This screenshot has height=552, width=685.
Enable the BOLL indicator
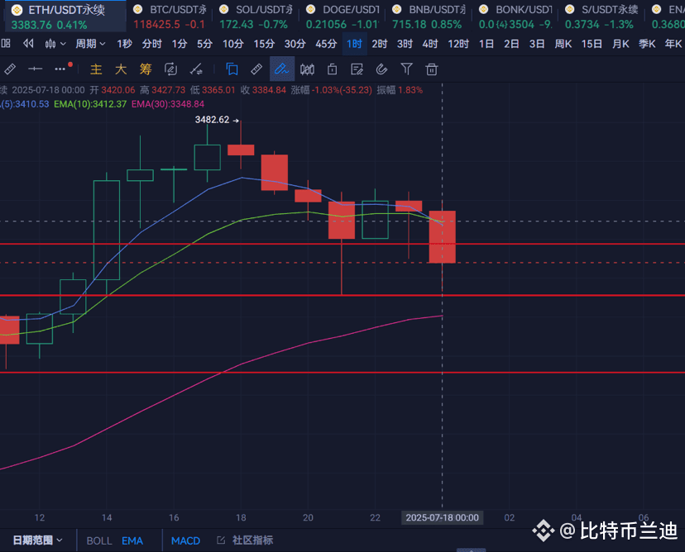pos(99,540)
